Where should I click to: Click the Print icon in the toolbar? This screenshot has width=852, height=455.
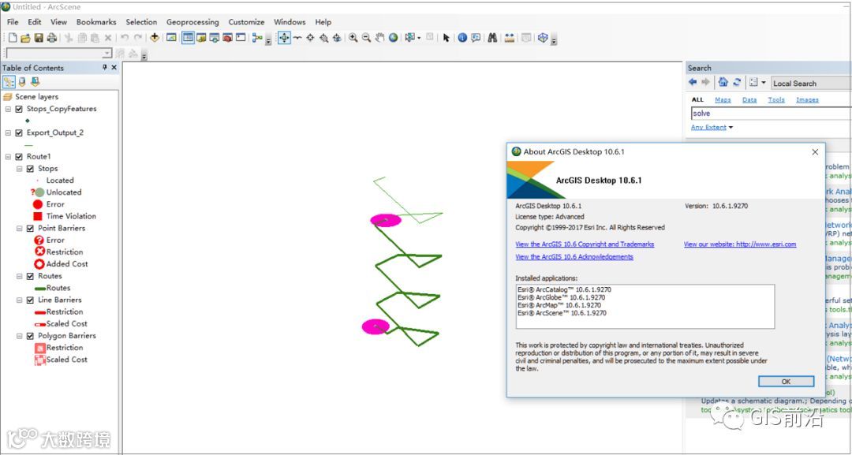[x=51, y=38]
